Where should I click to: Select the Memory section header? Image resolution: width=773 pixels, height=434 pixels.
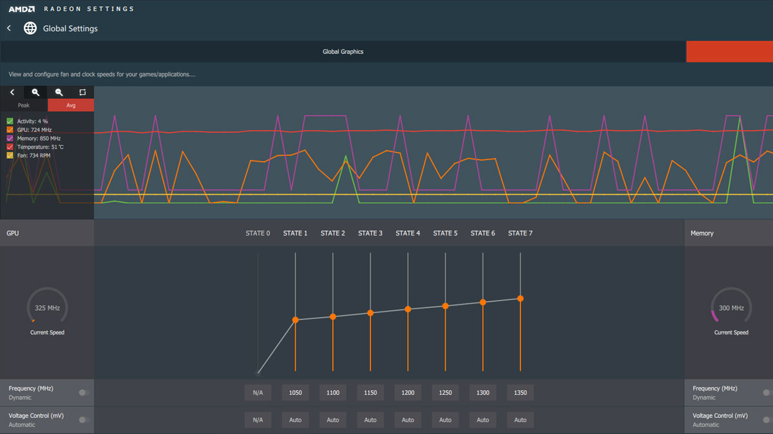point(729,233)
